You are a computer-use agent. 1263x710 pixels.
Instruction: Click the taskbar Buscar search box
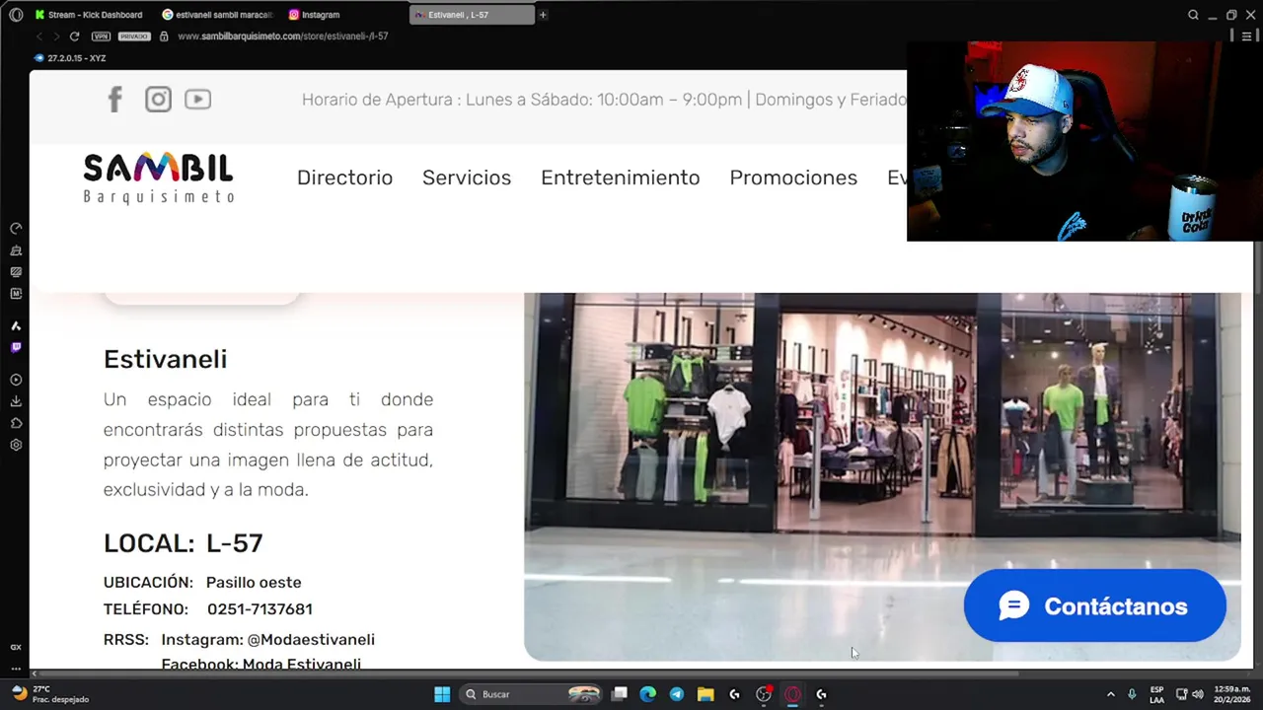tap(532, 694)
